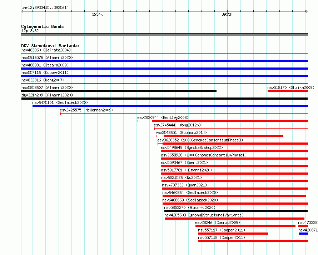The image size is (318, 255).
Task: Click the nsv518170 red bar
Action: click(288, 91)
